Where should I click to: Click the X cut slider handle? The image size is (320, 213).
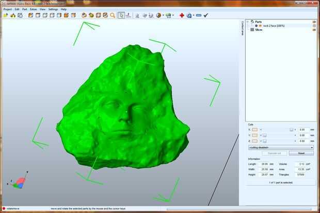coord(292,130)
